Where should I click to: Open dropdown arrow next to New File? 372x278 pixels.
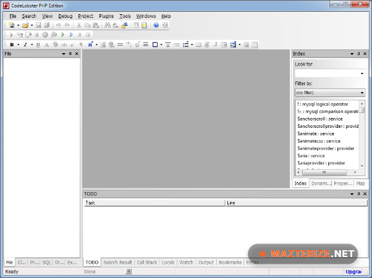point(18,25)
